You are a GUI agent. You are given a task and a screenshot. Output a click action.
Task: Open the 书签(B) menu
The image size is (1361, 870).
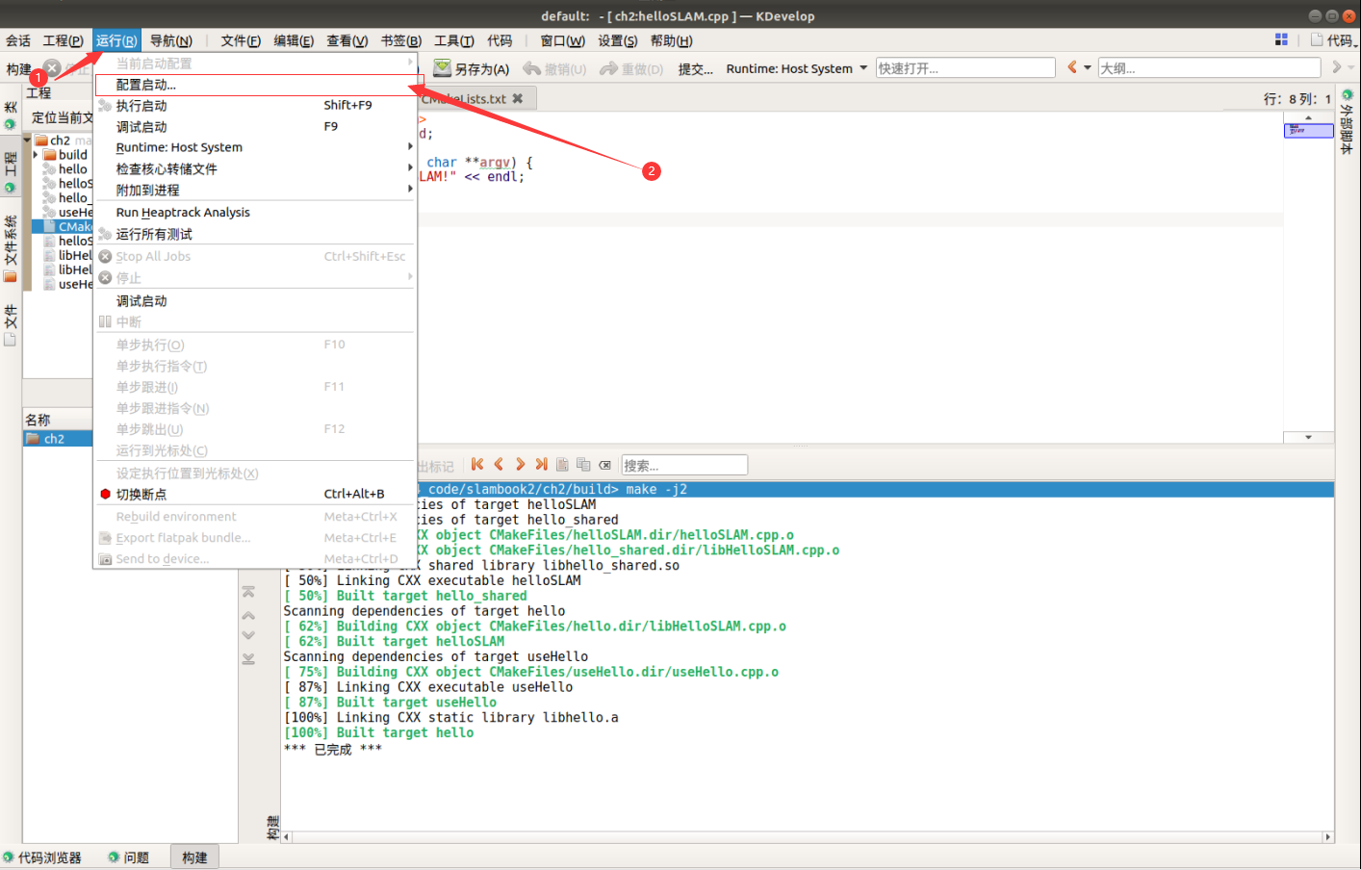coord(400,40)
